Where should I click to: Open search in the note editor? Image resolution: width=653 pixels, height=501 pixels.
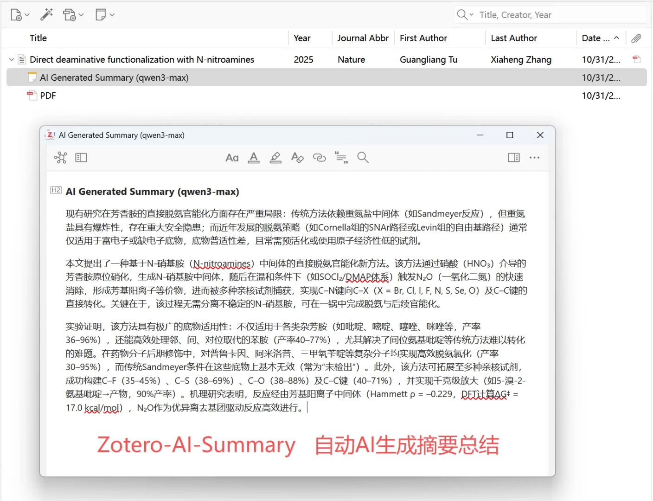(363, 158)
